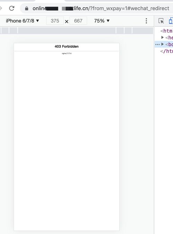Open the iPhone 6/7/8 device dropdown
The height and width of the screenshot is (234, 173).
[23, 21]
